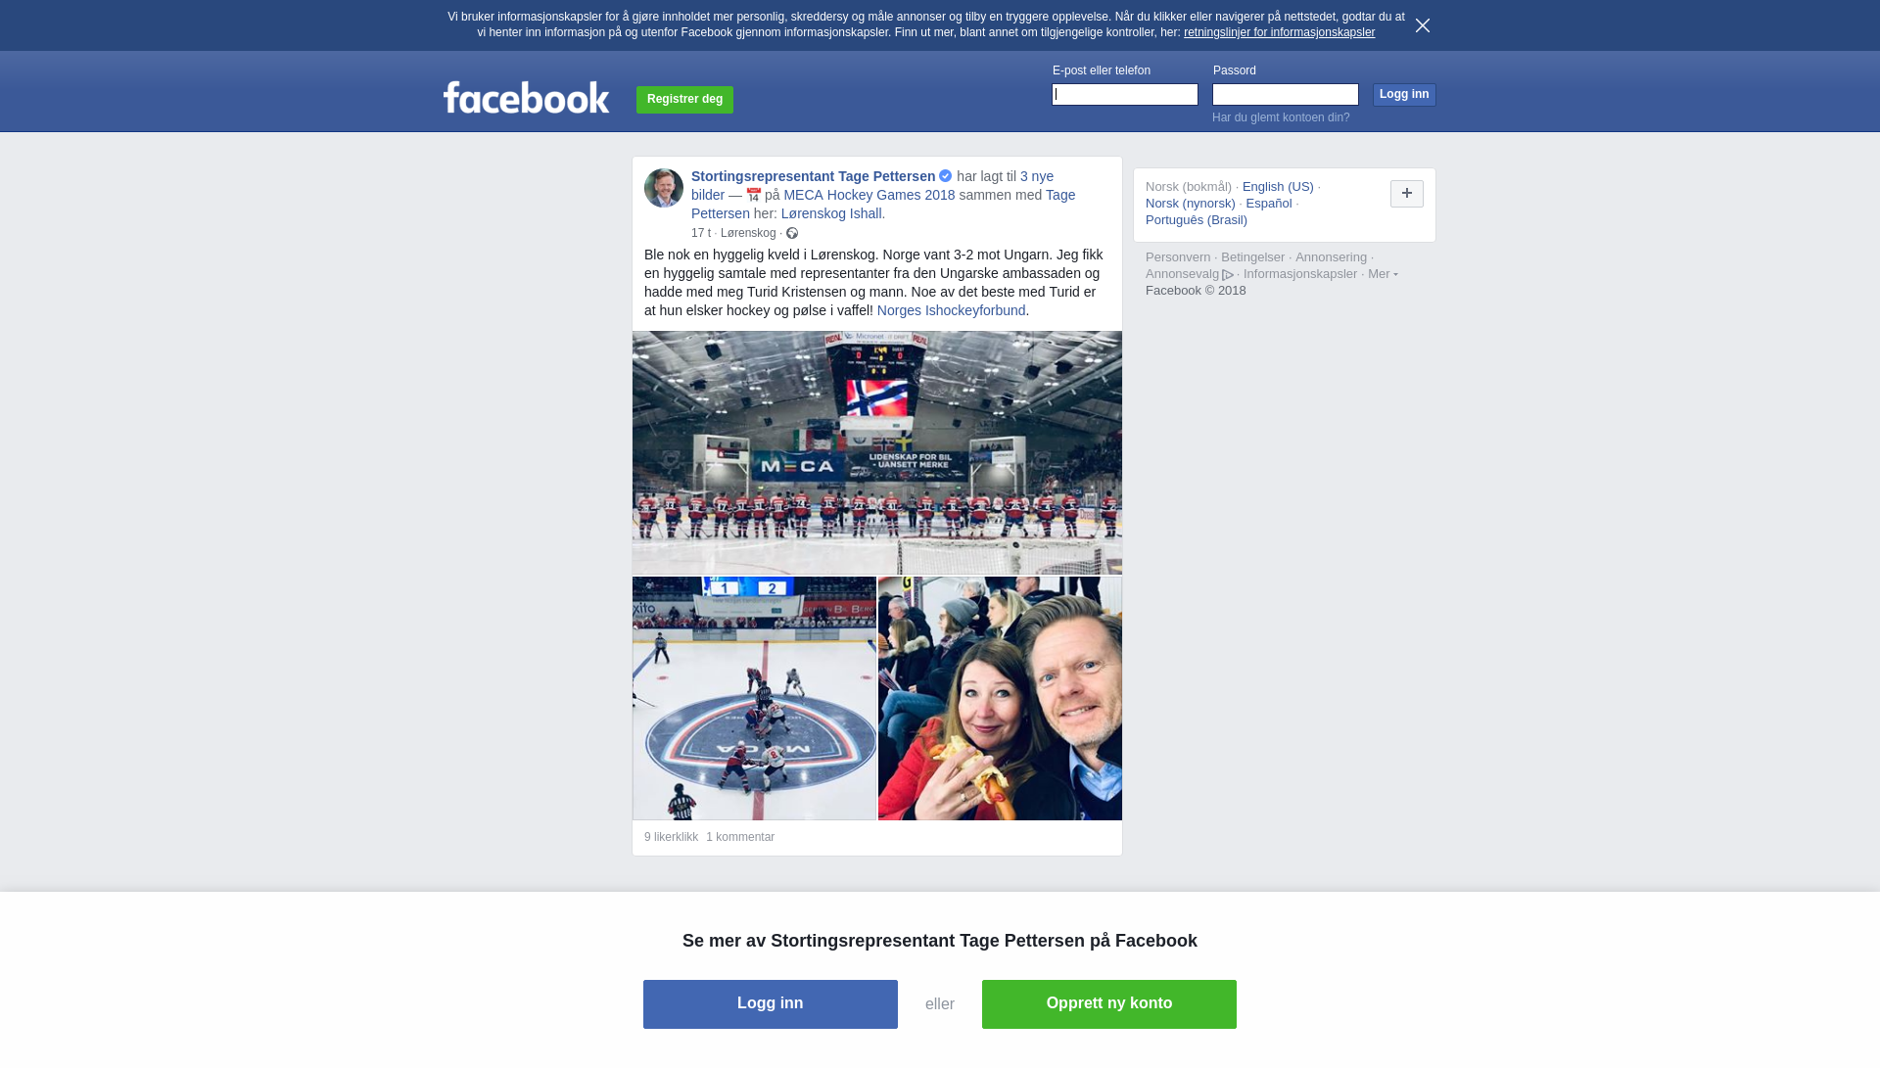Click the green Registrer deg button
This screenshot has height=1068, width=1880.
coord(684,99)
